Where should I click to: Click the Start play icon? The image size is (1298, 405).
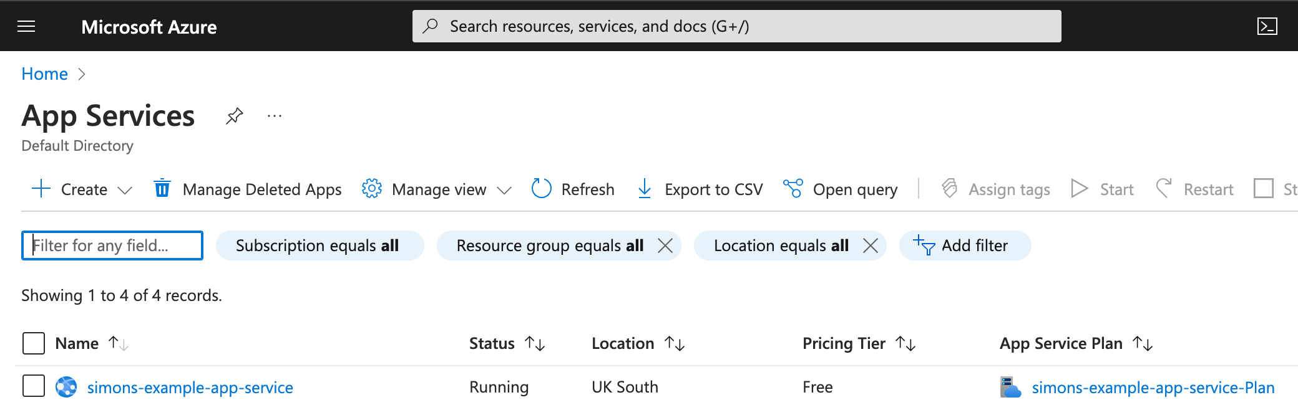tap(1080, 188)
